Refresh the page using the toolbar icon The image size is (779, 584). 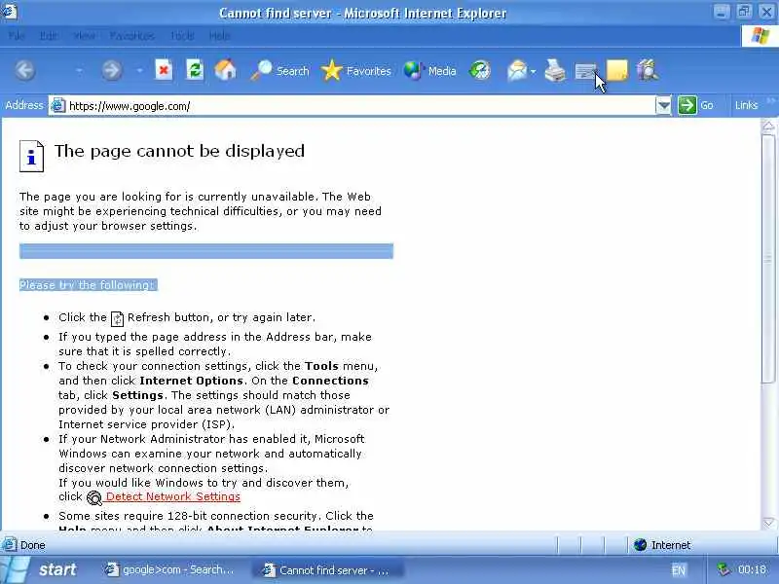point(195,70)
